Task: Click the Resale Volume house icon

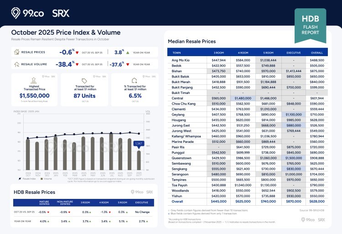Action: pos(16,64)
